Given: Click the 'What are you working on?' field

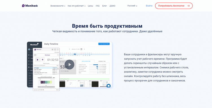Looking at the screenshot, I should 46,65.
